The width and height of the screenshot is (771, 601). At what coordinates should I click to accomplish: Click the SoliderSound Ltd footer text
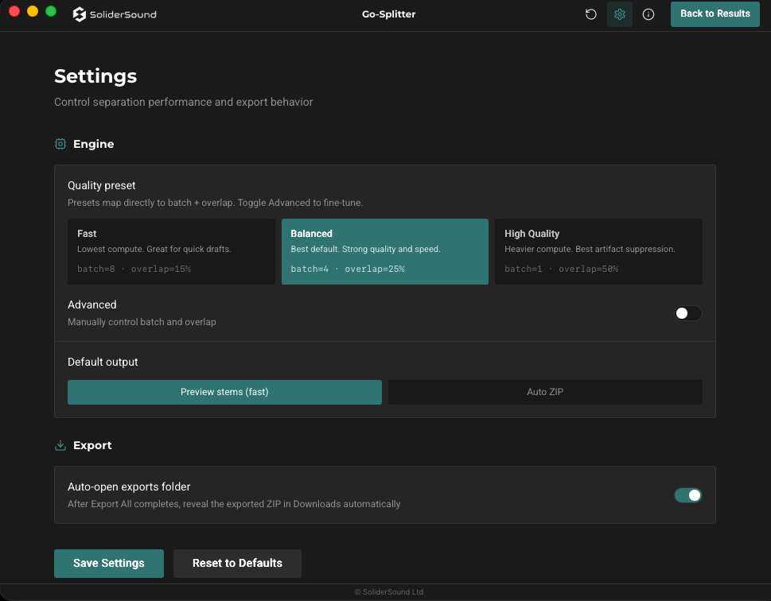click(x=389, y=592)
